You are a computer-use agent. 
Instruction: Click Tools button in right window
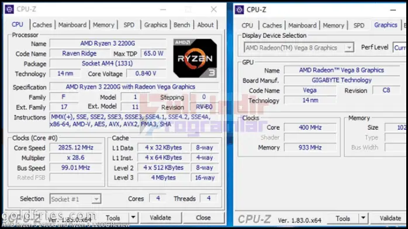(343, 218)
